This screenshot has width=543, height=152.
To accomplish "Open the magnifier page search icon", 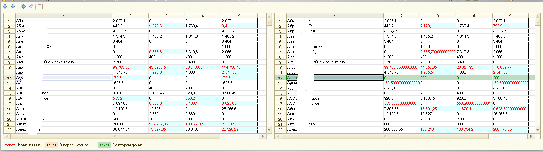I will point(31,6).
